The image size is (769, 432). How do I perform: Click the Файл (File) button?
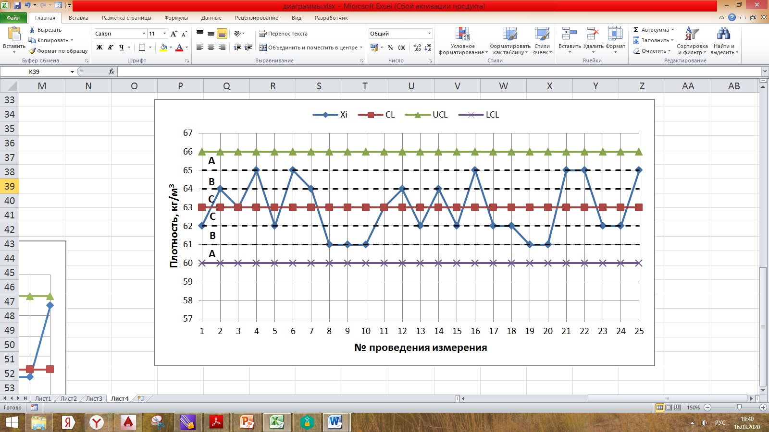tap(13, 18)
